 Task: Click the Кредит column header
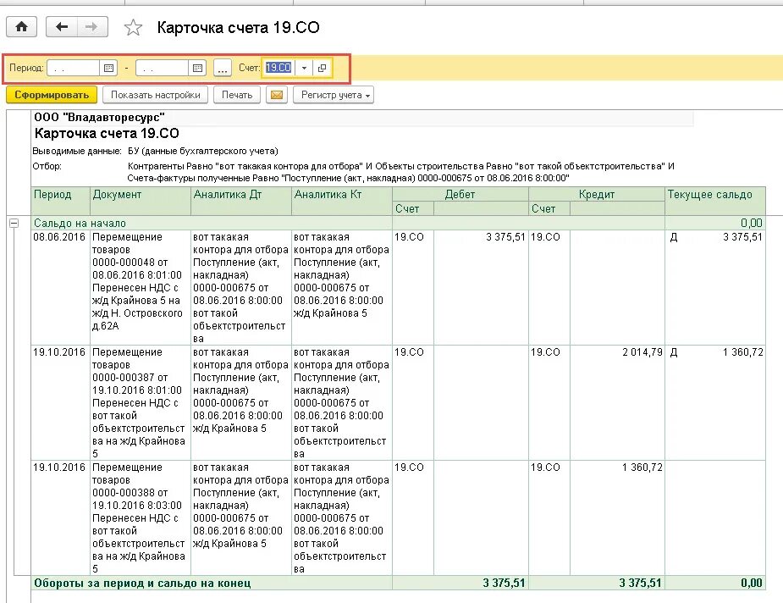pos(596,194)
